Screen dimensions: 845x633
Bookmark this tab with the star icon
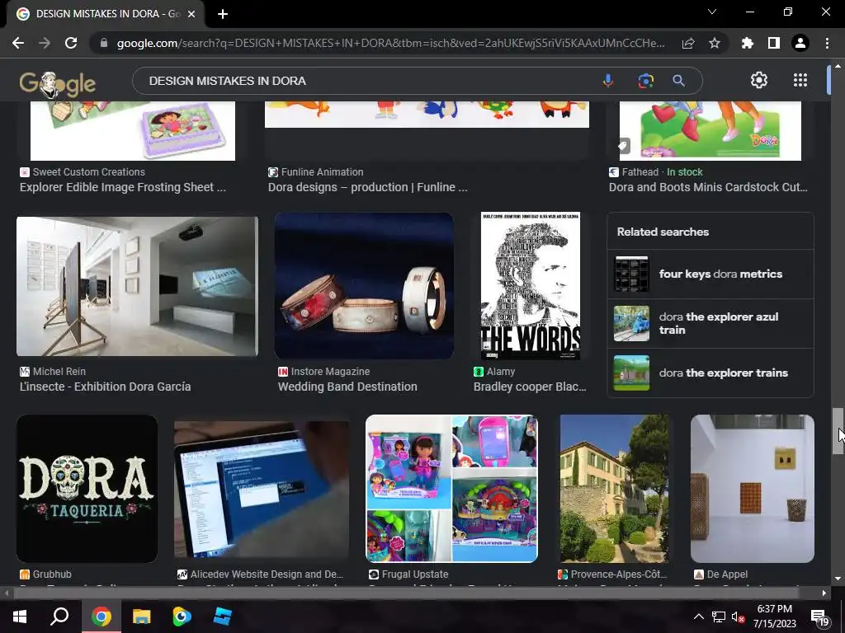tap(714, 43)
